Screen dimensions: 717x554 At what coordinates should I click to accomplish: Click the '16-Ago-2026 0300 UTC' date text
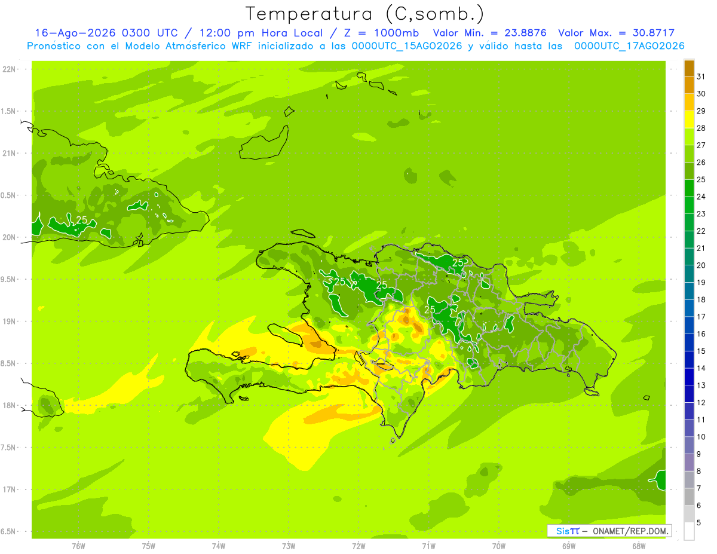click(x=110, y=33)
